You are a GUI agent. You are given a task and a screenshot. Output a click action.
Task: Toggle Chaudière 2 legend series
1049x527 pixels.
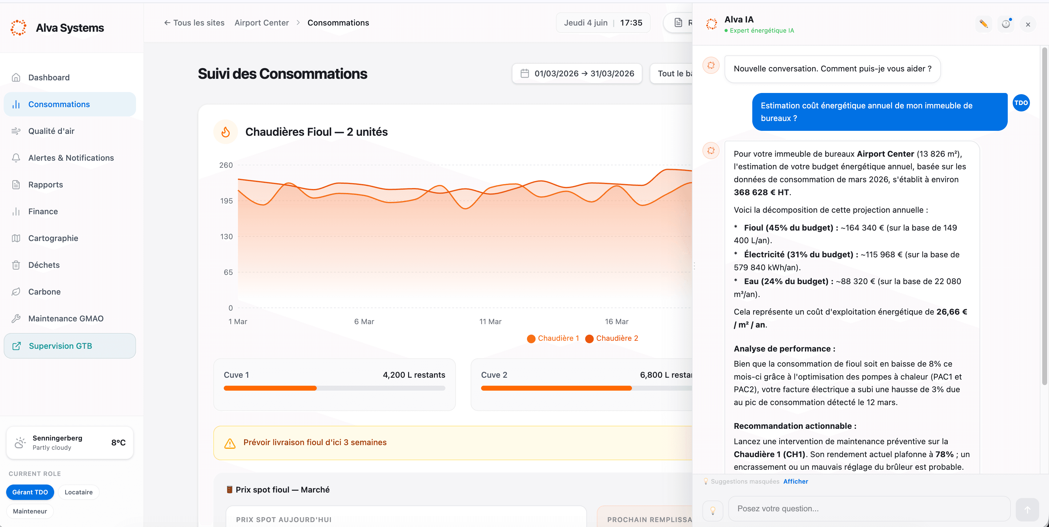coord(611,338)
